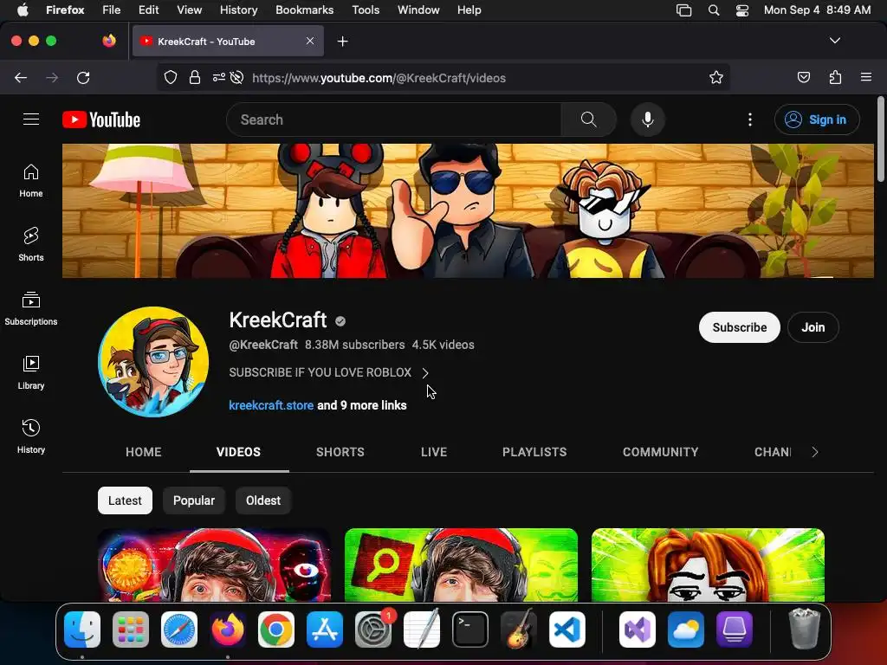Click the site security padlock icon
Screen dimensions: 887x665
[195, 78]
